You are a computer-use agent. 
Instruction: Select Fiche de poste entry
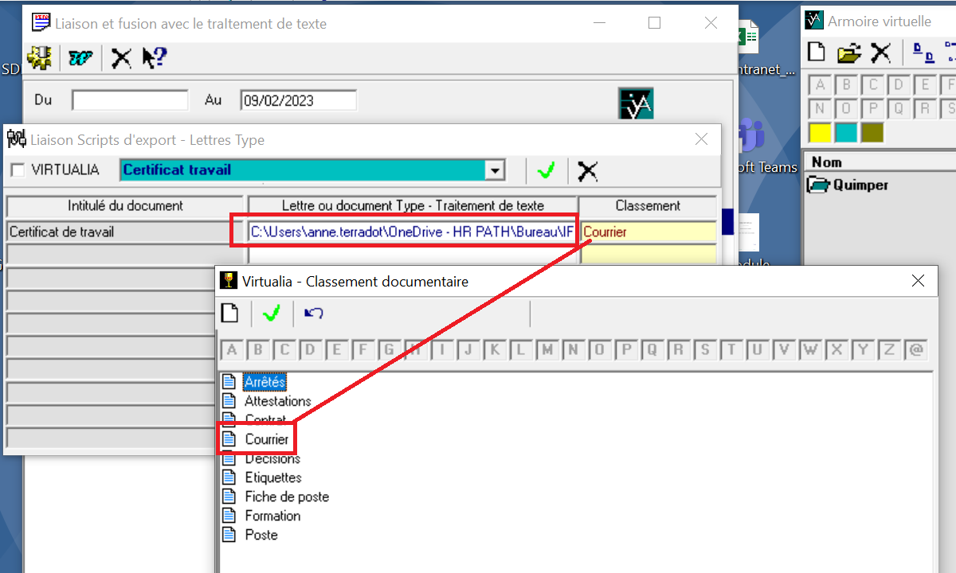(286, 497)
